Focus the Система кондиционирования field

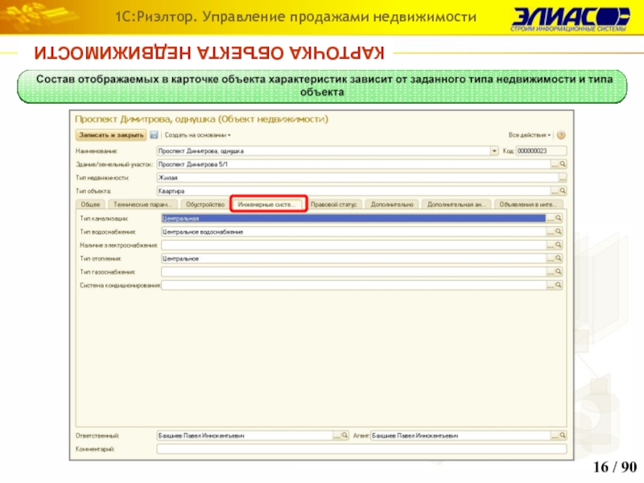(353, 285)
